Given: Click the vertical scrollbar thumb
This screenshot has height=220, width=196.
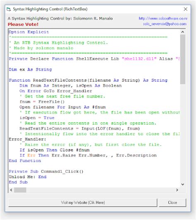Looking at the screenshot, I should 183,59.
